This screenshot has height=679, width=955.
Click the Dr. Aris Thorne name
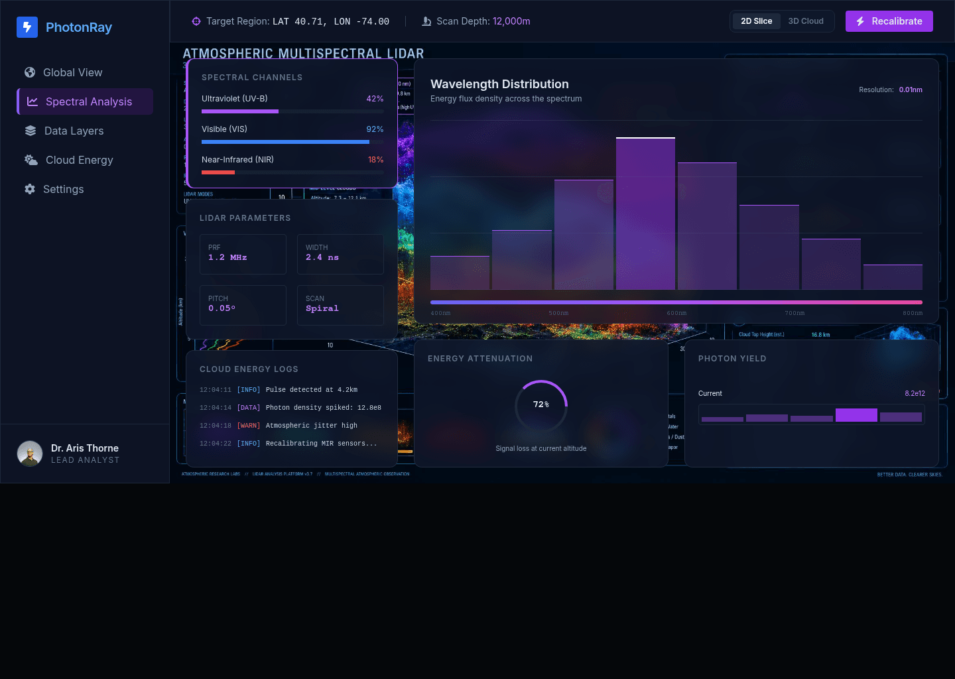click(x=85, y=448)
